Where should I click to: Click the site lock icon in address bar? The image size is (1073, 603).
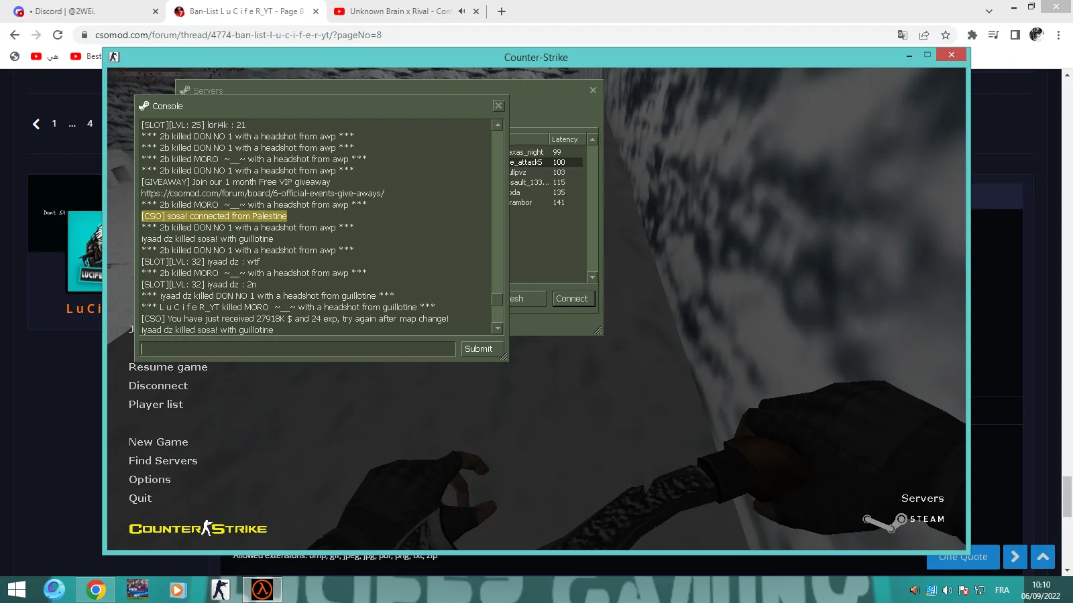(84, 35)
